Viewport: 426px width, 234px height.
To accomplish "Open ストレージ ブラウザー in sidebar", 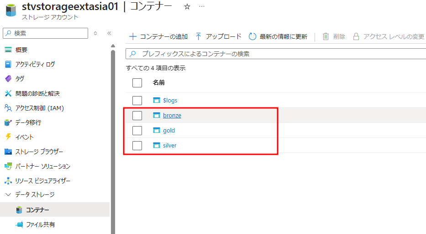I will 39,152.
